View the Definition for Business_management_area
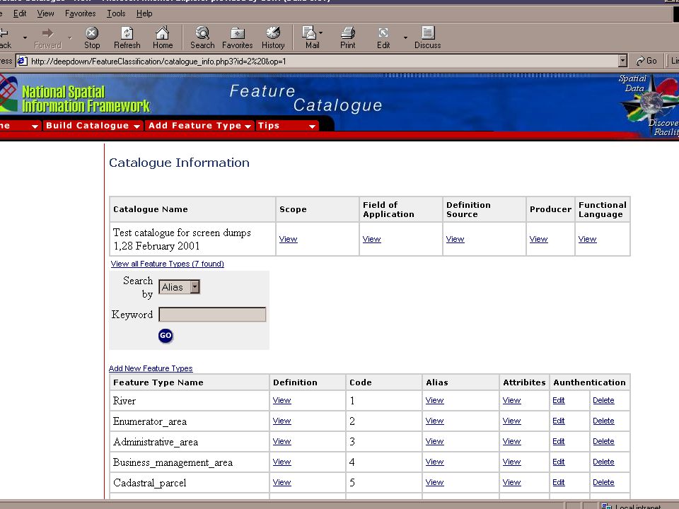679x509 pixels. point(282,462)
